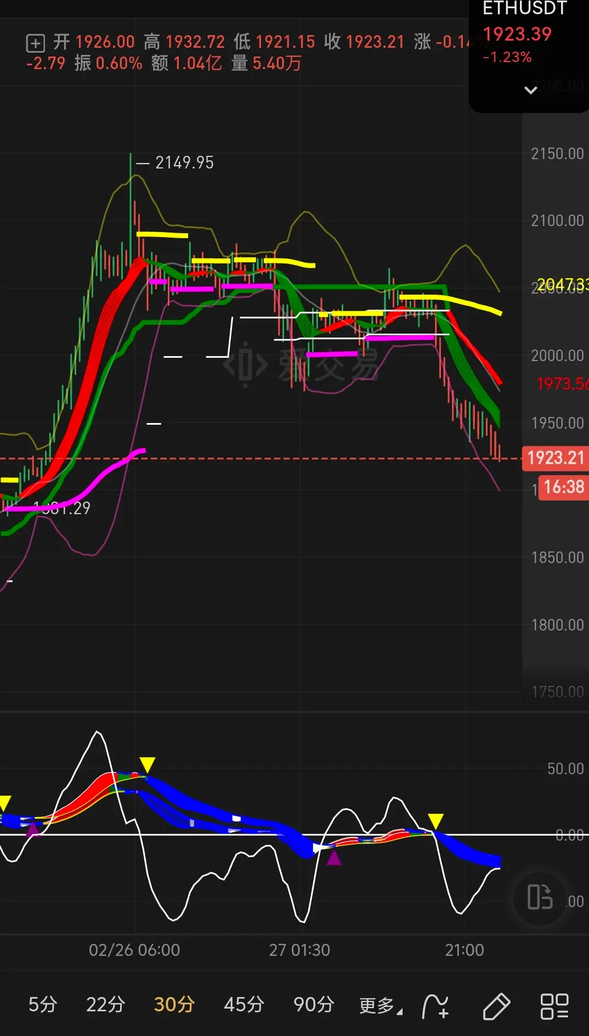Tap the 1973.56 red price label
589x1036 pixels.
point(562,384)
